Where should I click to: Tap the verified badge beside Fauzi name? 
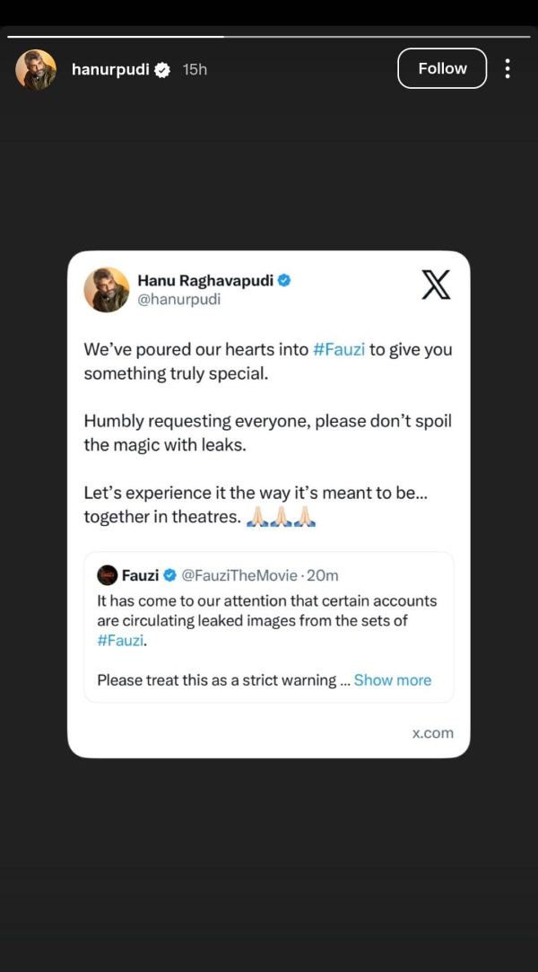[x=169, y=575]
